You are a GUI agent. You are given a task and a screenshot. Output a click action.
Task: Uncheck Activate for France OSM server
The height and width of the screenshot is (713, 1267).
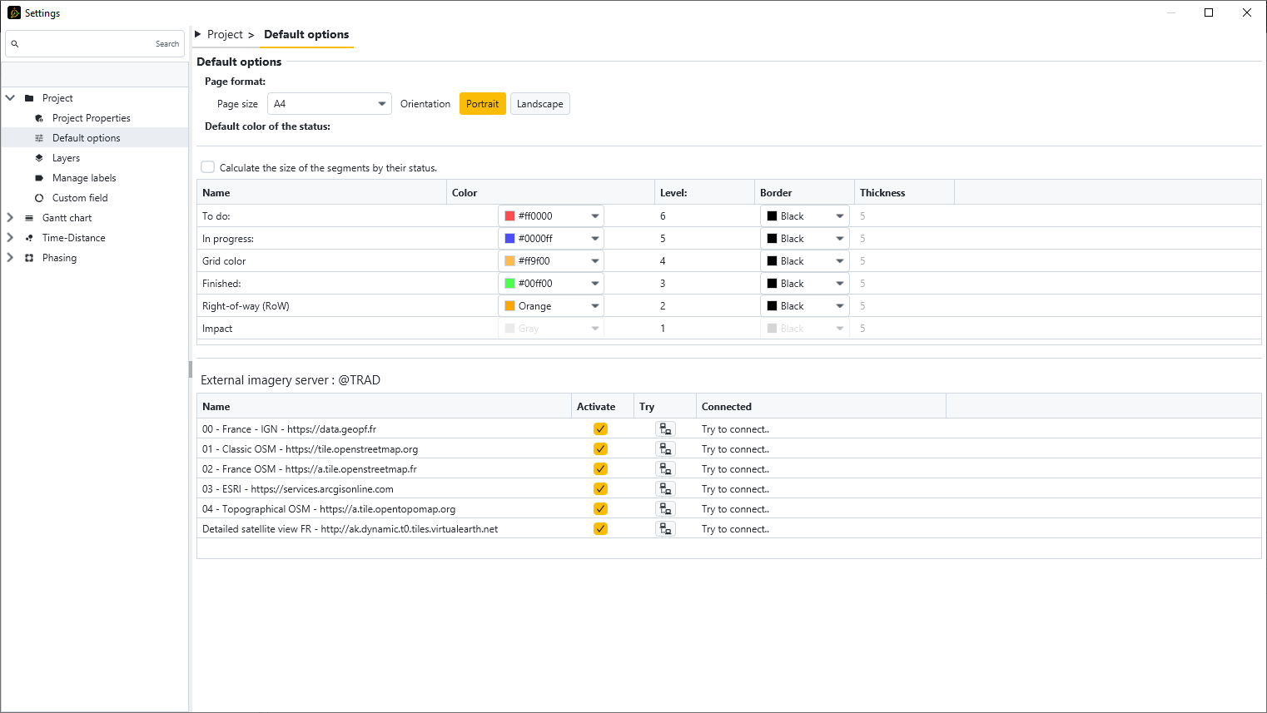(x=600, y=469)
